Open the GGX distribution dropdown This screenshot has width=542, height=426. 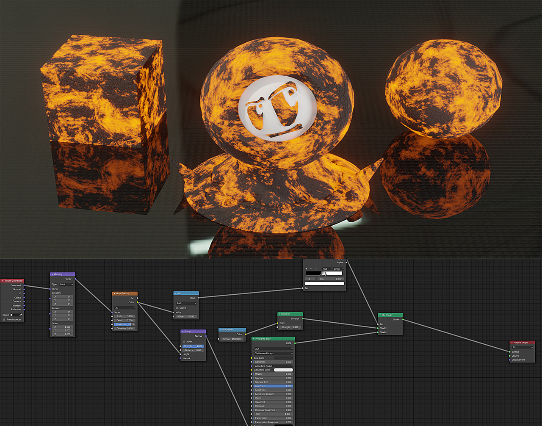point(273,349)
